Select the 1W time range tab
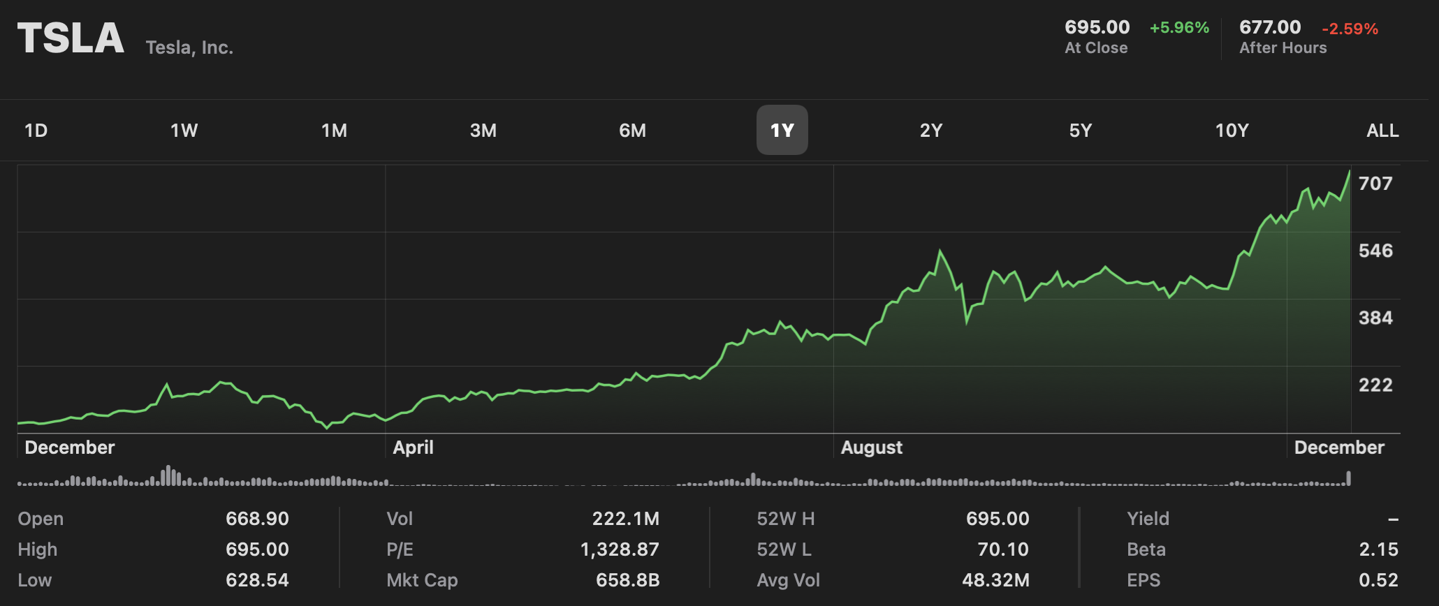Viewport: 1439px width, 606px height. tap(184, 131)
